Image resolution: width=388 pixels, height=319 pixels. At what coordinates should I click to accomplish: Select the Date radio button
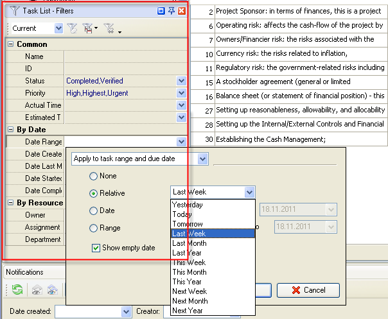(94, 211)
